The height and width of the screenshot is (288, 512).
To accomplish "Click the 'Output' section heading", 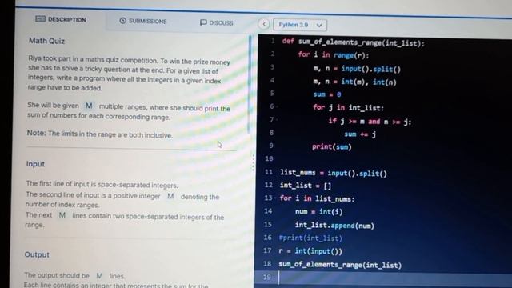I will point(37,254).
